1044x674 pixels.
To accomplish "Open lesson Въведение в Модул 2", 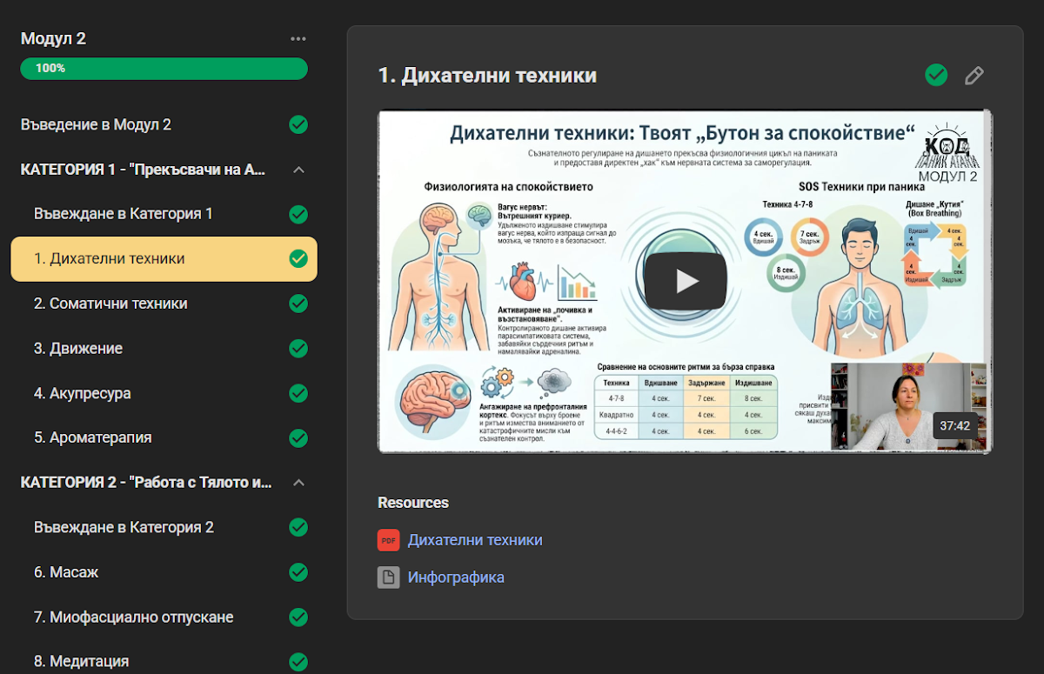I will point(96,124).
